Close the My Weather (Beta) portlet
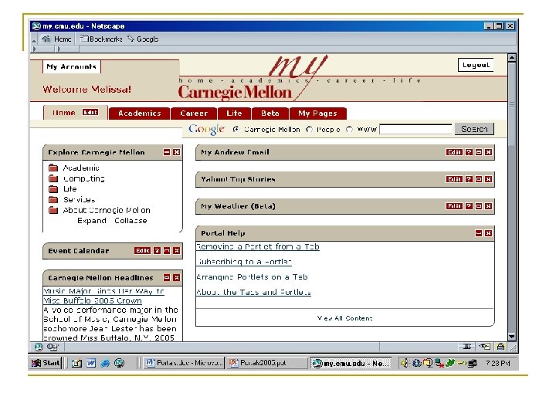 click(489, 206)
